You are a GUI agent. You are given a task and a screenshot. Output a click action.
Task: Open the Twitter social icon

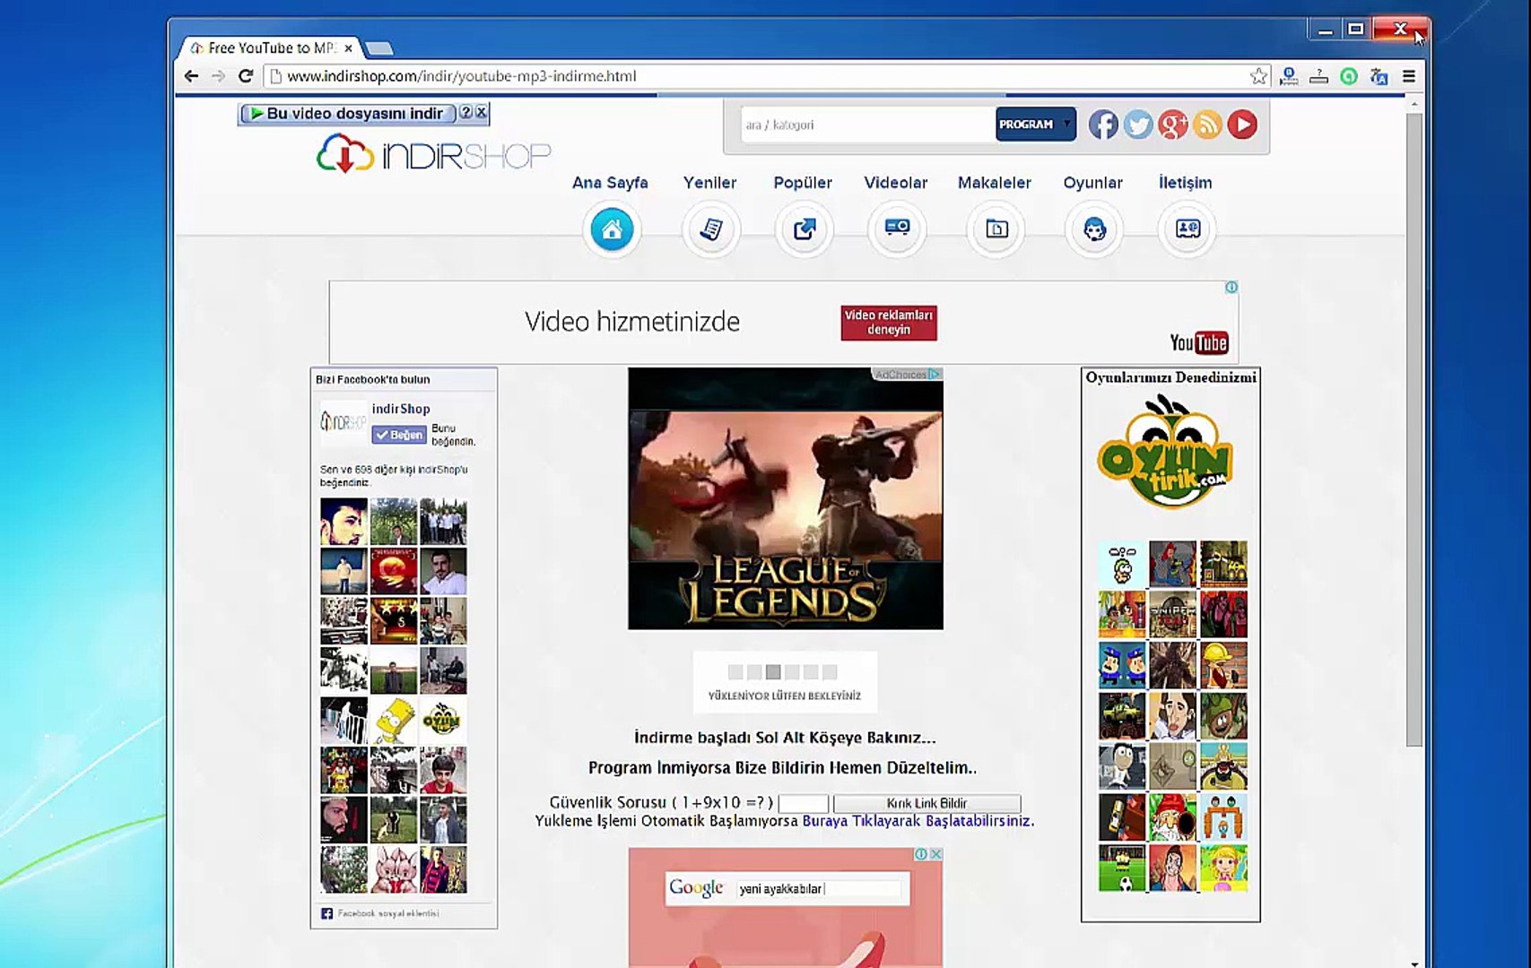(1138, 125)
